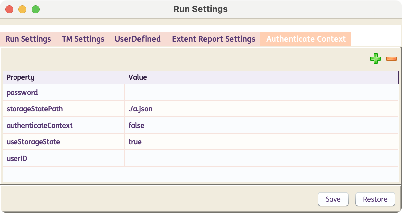
Task: Open the TM Settings tab
Action: point(83,39)
